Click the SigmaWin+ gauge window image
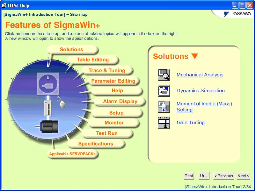Screen dimensions: 256x191 (48, 84)
